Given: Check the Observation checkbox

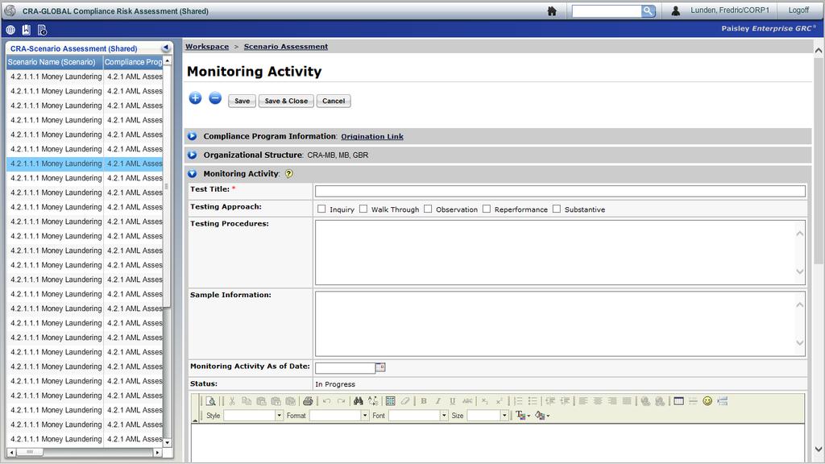Looking at the screenshot, I should coord(428,209).
